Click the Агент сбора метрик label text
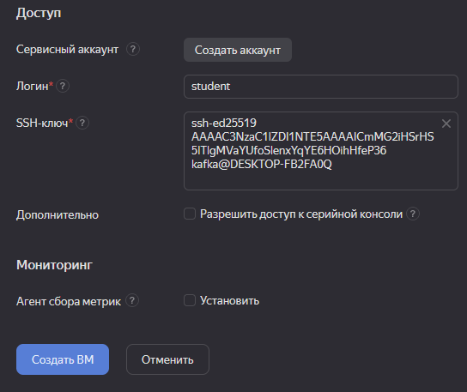 69,302
